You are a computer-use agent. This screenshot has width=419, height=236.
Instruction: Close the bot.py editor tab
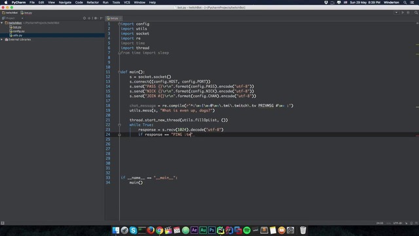click(x=120, y=18)
